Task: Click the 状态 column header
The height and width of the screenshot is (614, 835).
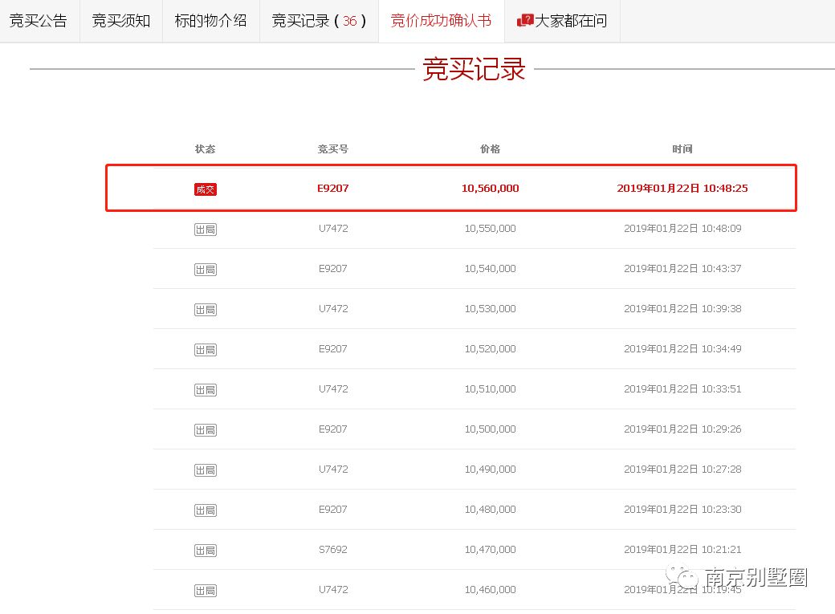Action: [205, 148]
